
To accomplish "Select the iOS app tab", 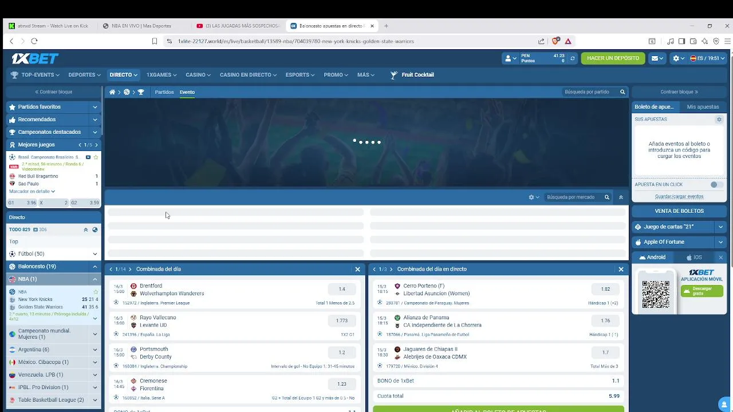I will [x=694, y=257].
